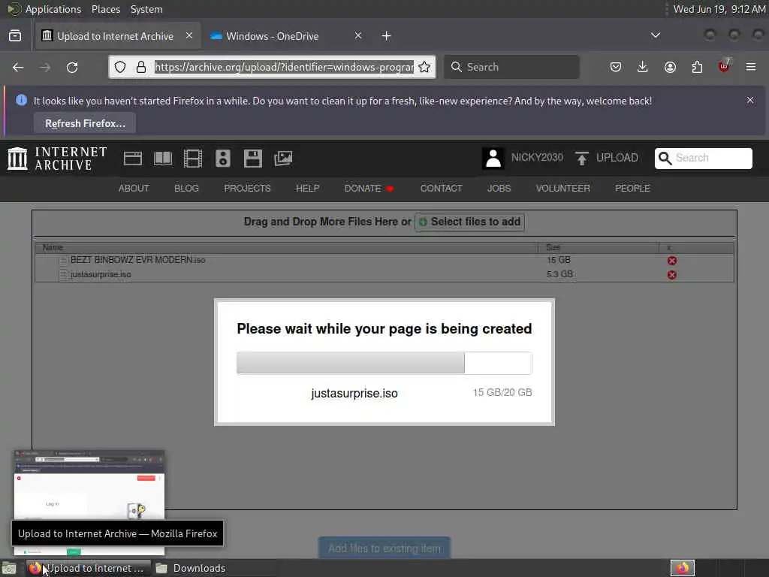This screenshot has width=769, height=577.
Task: Open the Applications menu
Action: [53, 9]
